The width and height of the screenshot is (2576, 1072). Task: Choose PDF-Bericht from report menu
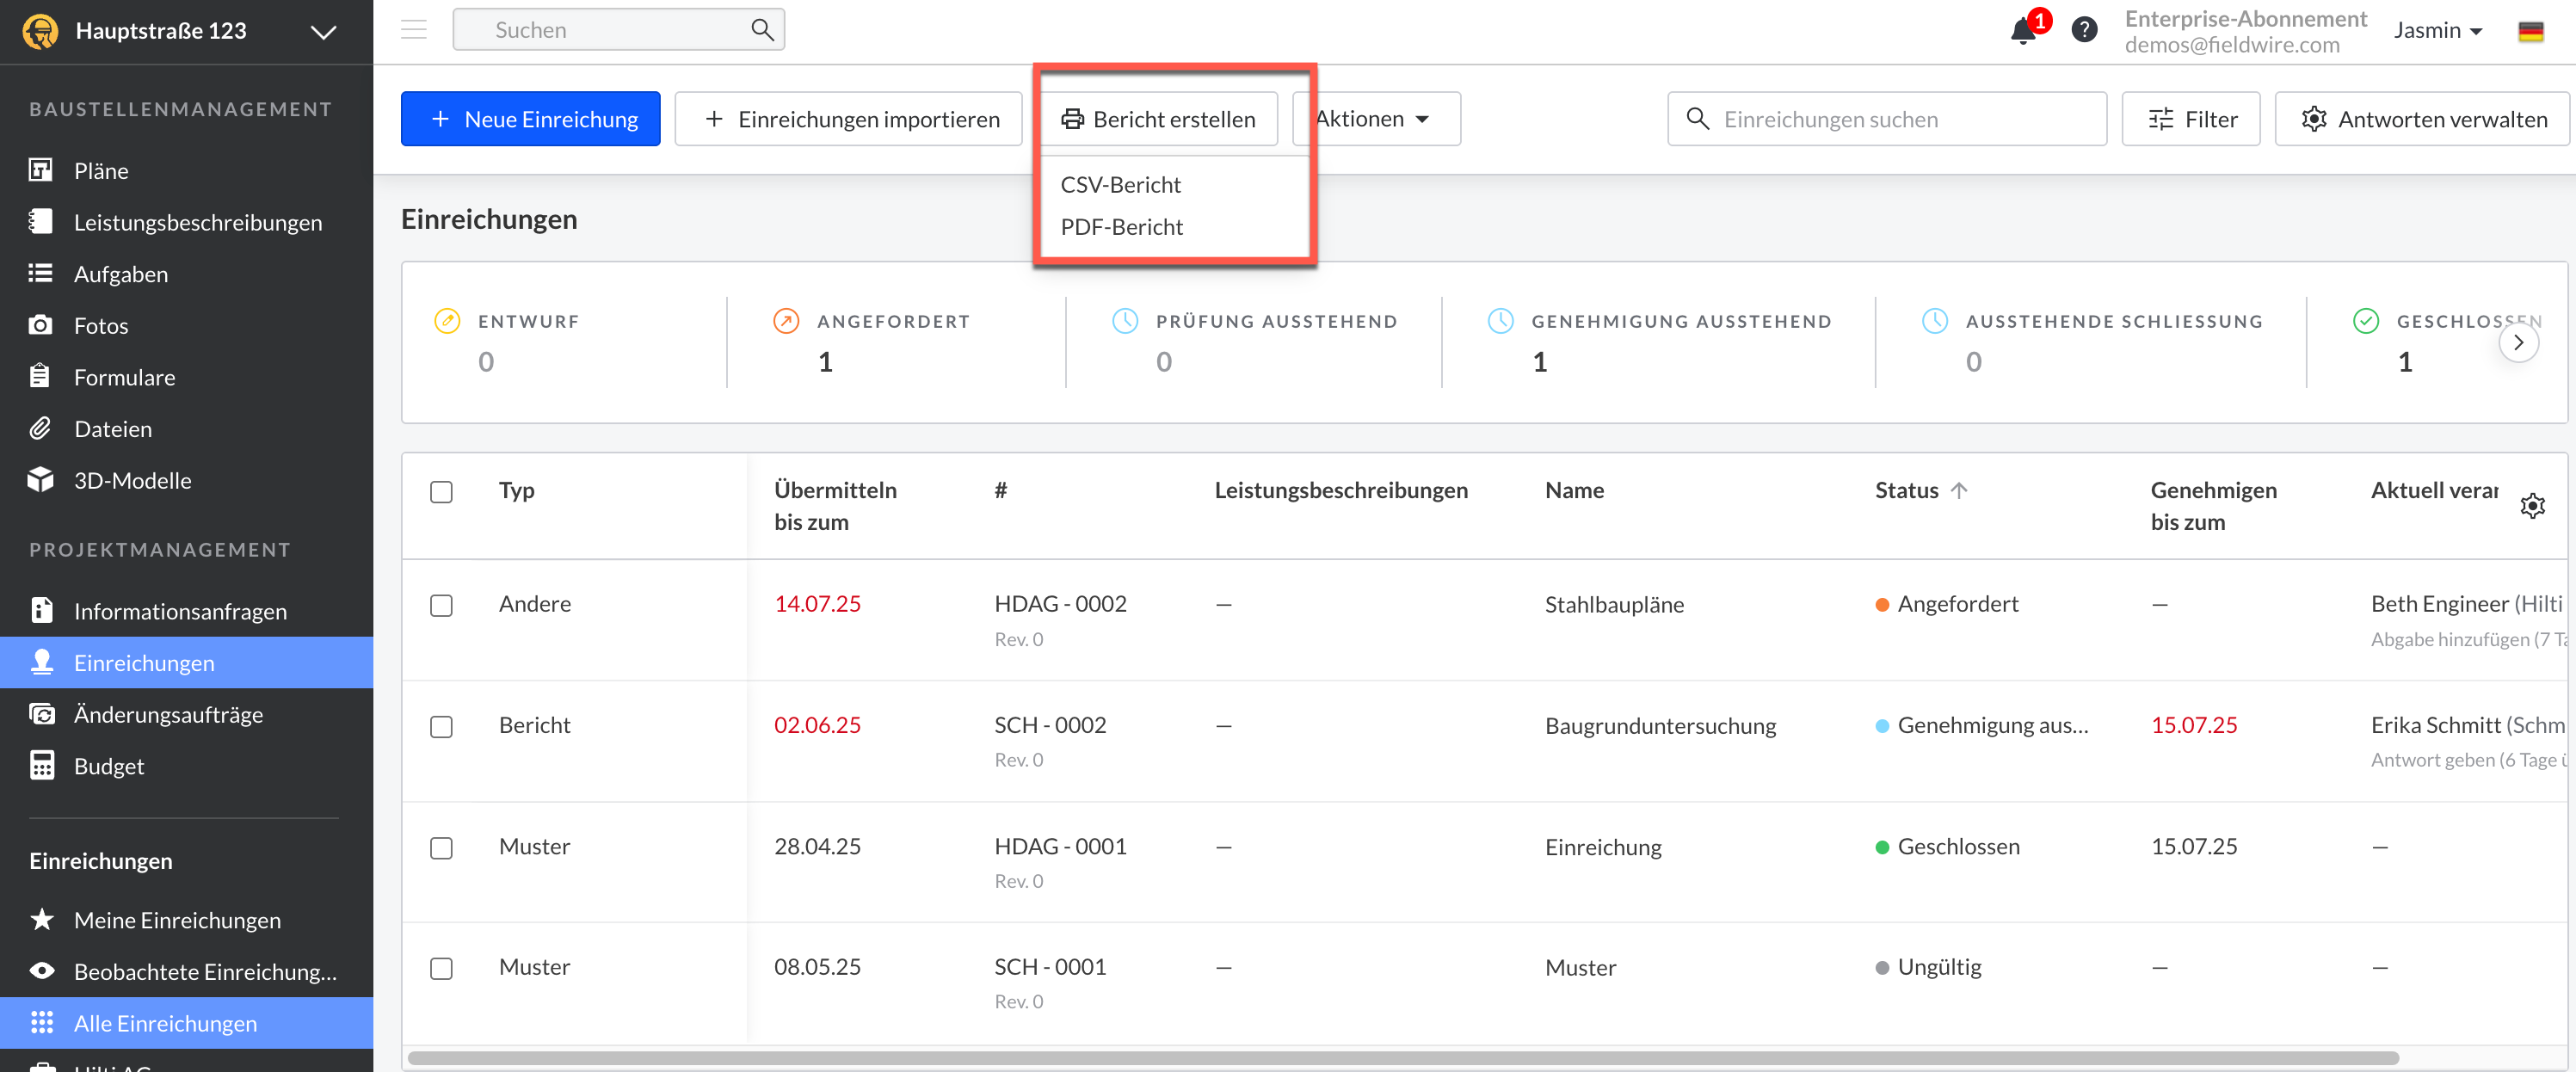click(1121, 227)
